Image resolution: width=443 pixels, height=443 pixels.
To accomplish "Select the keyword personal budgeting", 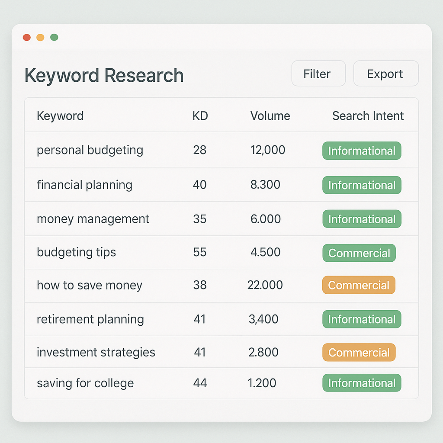I will tap(90, 150).
